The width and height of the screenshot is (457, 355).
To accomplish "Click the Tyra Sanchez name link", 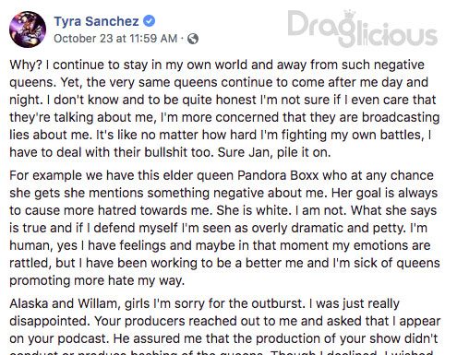I will (96, 21).
